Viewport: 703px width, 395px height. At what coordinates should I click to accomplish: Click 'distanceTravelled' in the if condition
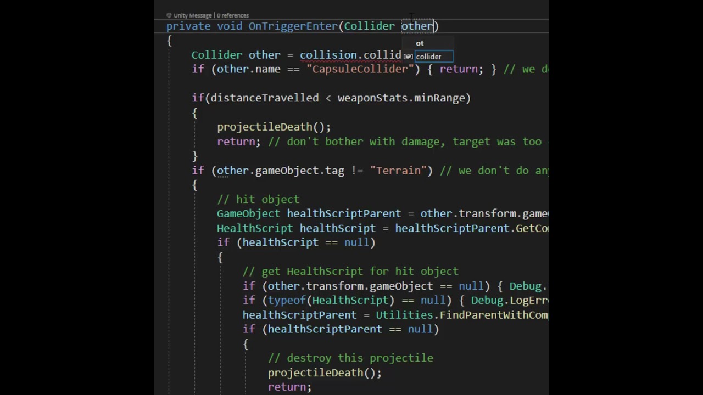tap(264, 98)
